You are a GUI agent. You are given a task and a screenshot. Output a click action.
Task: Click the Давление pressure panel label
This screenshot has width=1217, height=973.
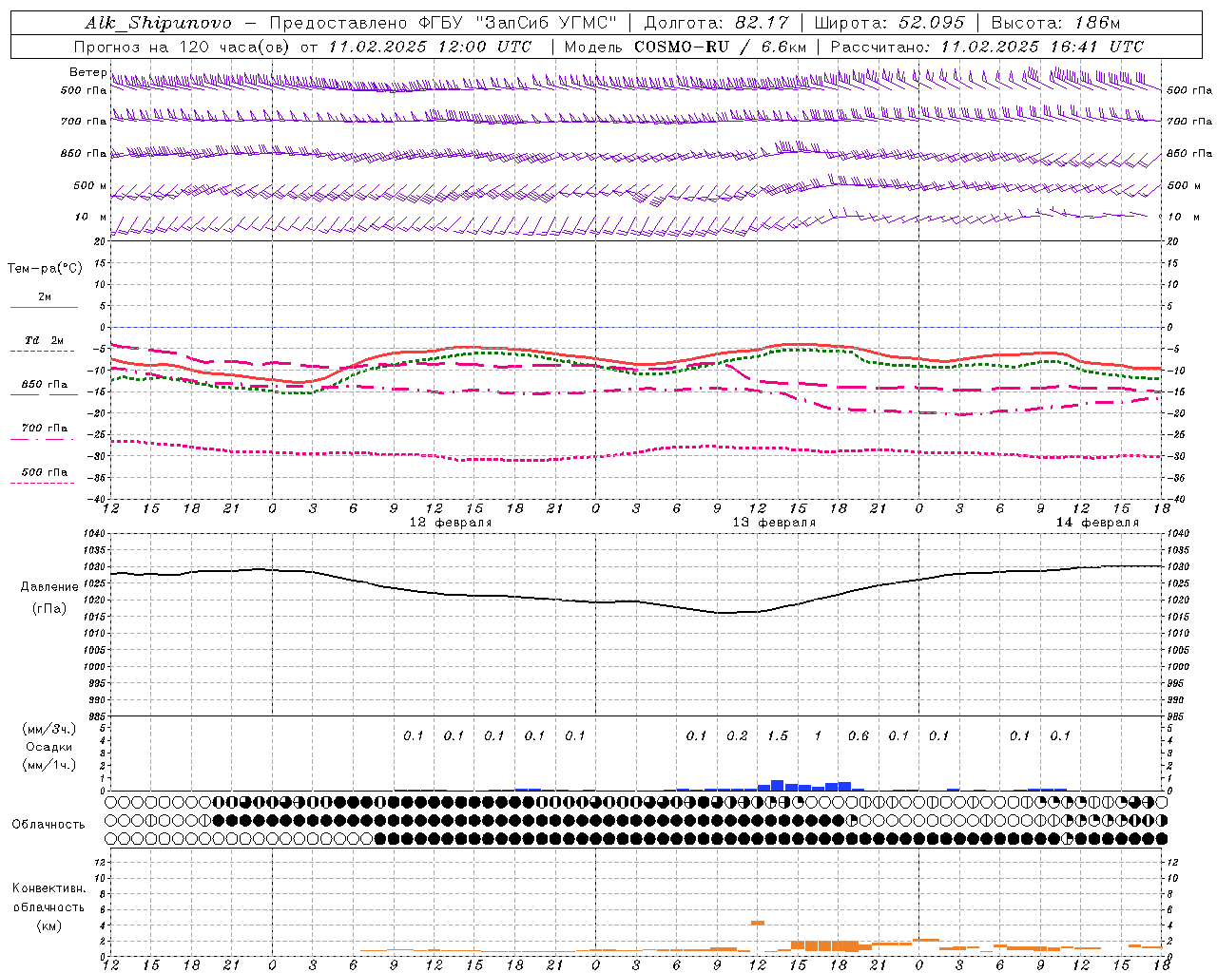point(49,587)
